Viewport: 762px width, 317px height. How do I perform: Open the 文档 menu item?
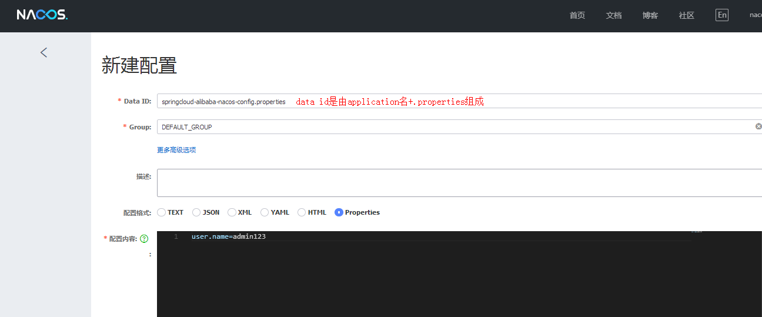click(x=614, y=16)
